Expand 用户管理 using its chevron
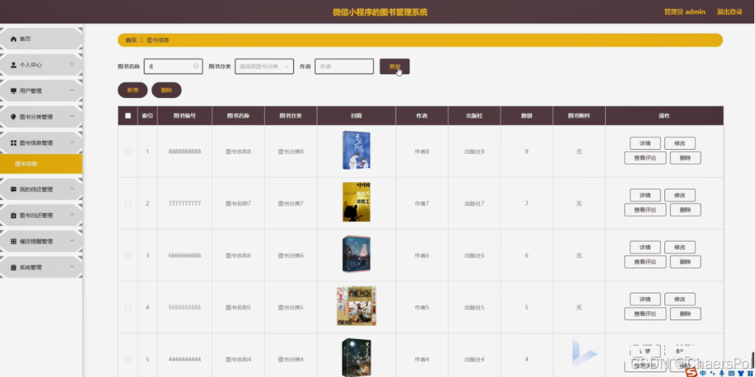 [x=72, y=91]
